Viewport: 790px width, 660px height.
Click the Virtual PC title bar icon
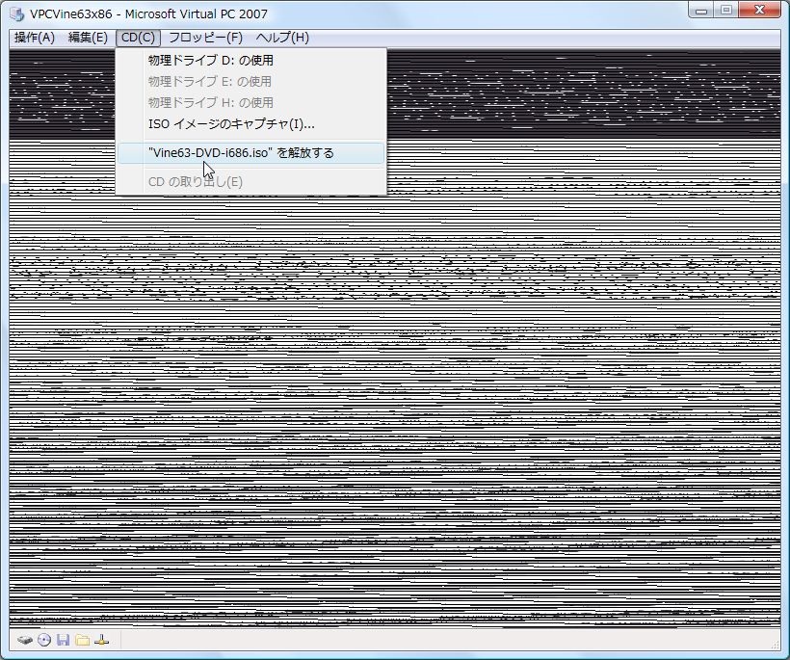16,14
